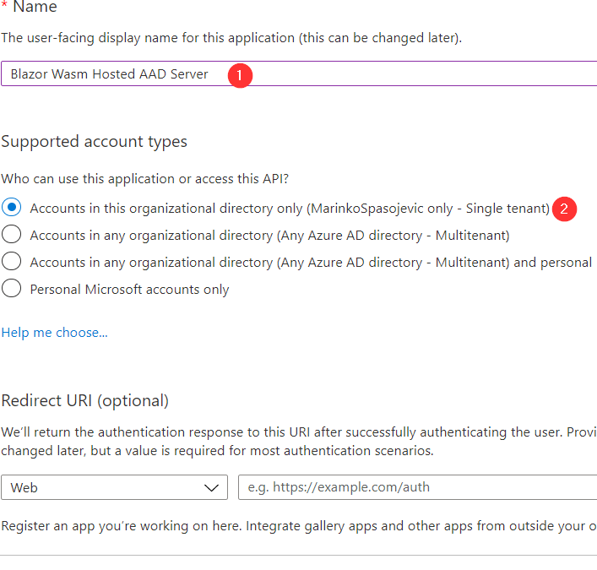The image size is (597, 570).
Task: Open the Help me choose link
Action: (x=55, y=333)
